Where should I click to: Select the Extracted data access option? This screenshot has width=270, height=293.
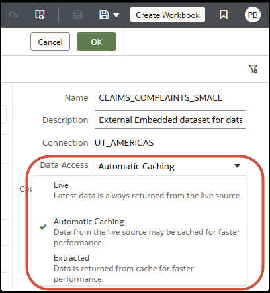coord(139,269)
